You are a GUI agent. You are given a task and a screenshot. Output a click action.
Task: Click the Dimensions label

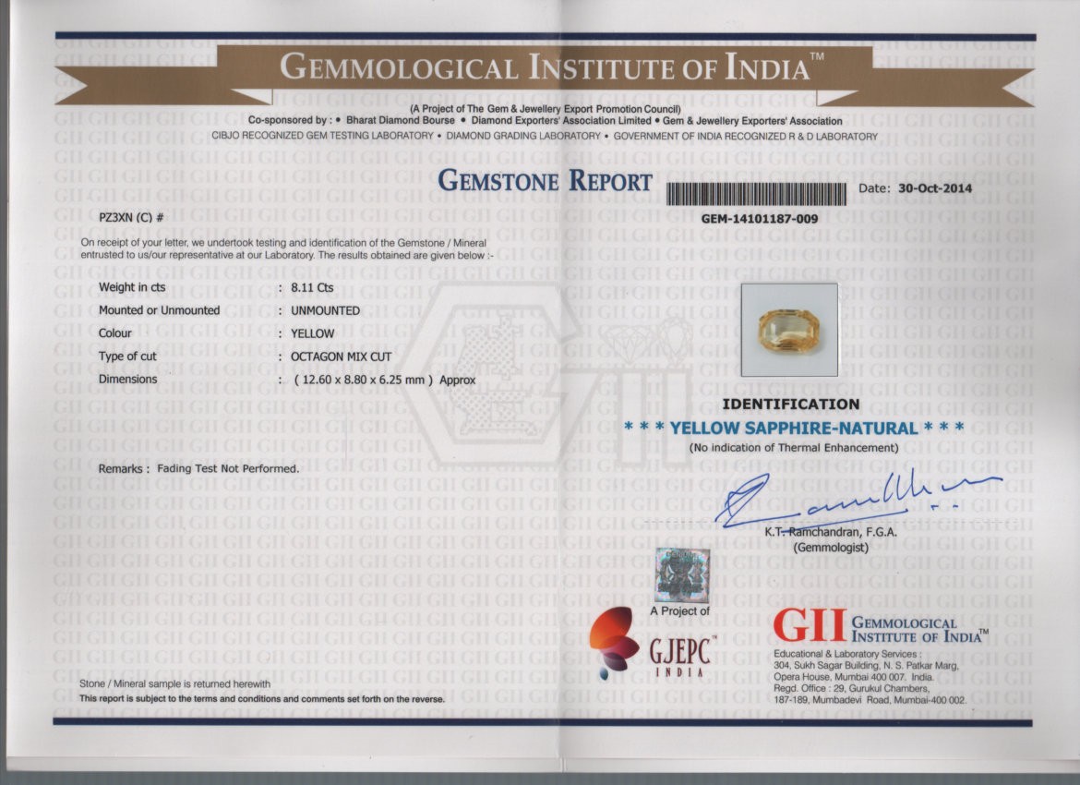click(127, 379)
